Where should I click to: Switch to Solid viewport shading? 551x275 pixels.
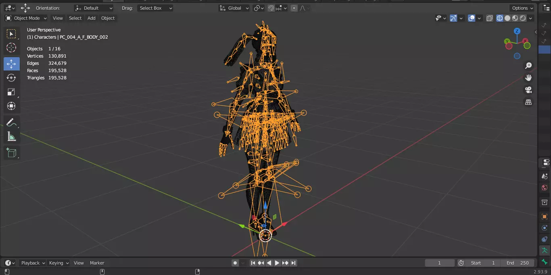(507, 18)
